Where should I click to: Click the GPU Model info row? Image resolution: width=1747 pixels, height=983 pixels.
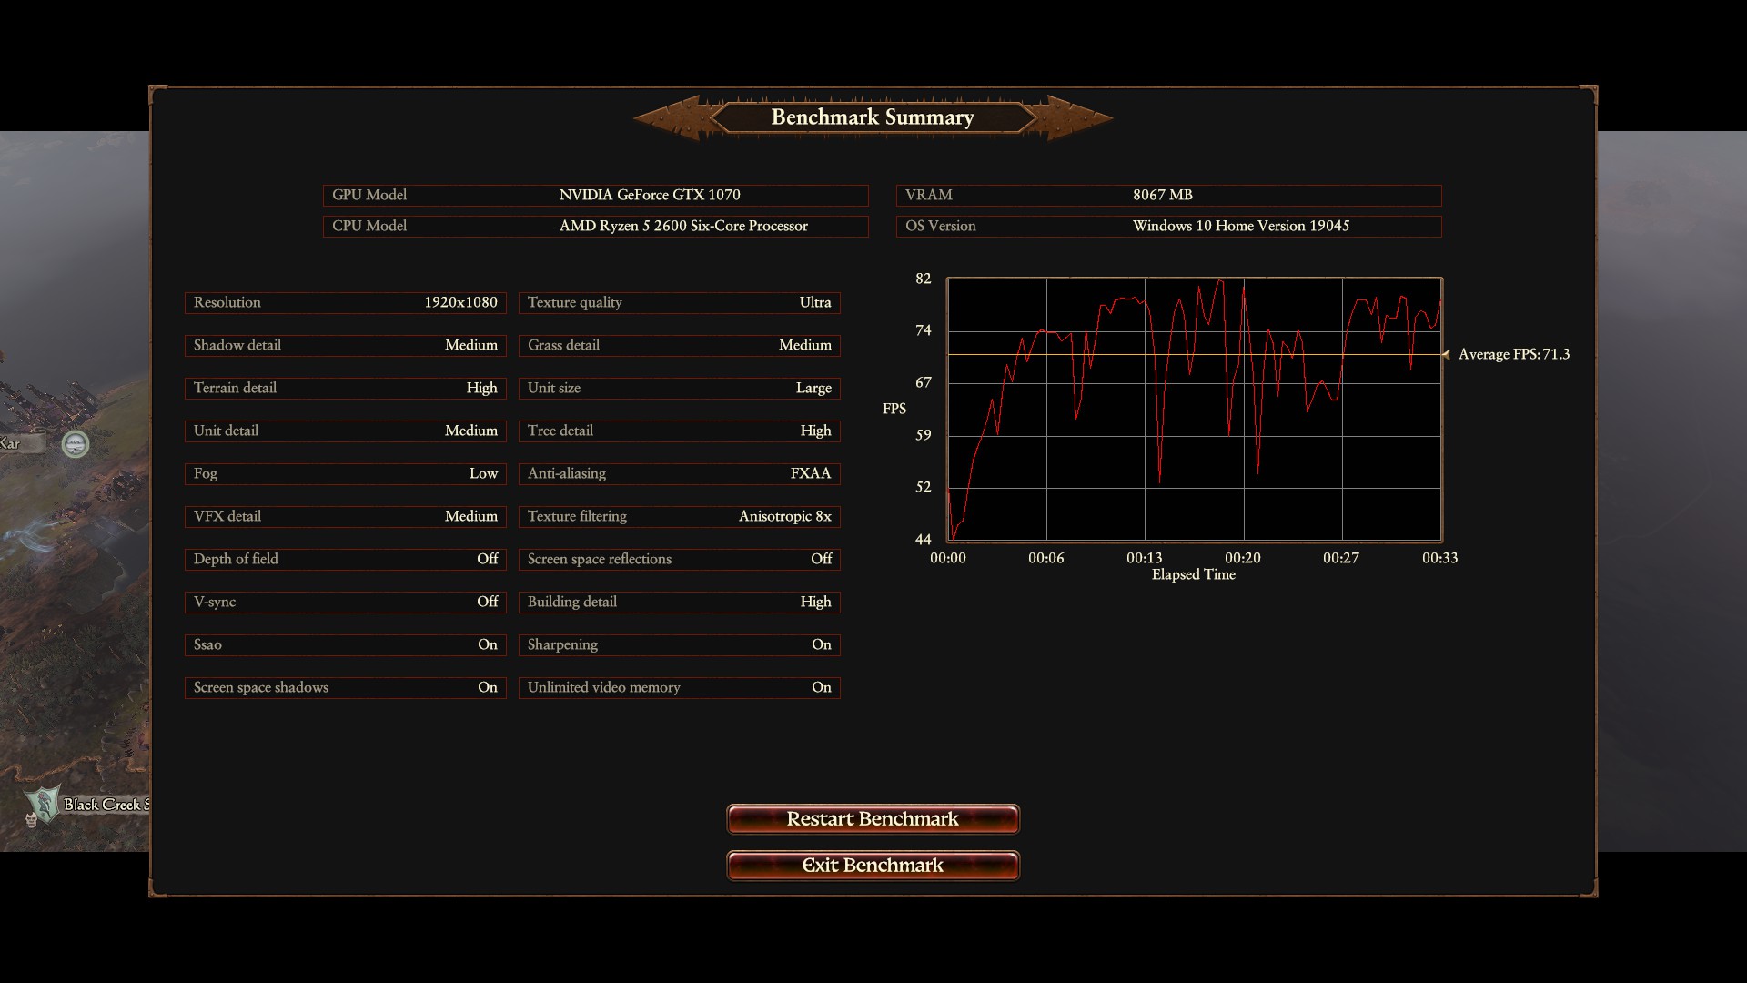[595, 195]
